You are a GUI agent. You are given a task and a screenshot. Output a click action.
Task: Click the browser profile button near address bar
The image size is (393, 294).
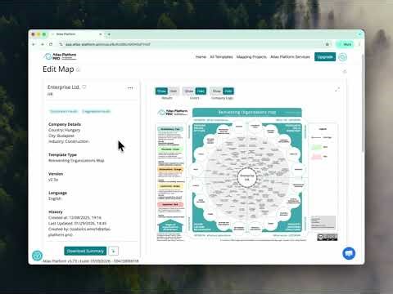pyautogui.click(x=345, y=44)
